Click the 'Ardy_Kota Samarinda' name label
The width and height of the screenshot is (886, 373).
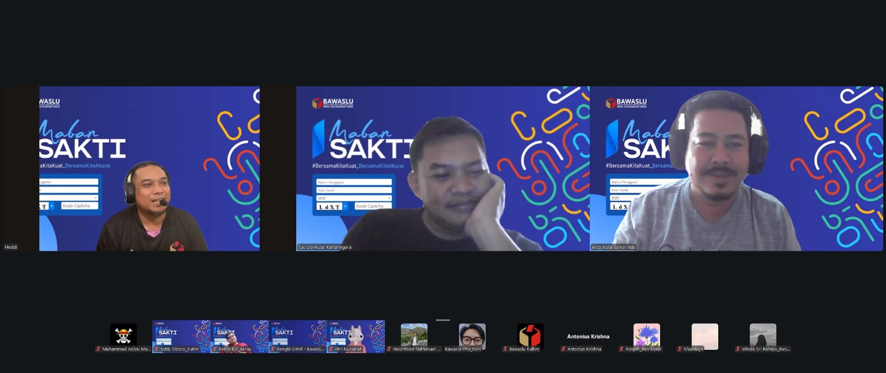613,247
